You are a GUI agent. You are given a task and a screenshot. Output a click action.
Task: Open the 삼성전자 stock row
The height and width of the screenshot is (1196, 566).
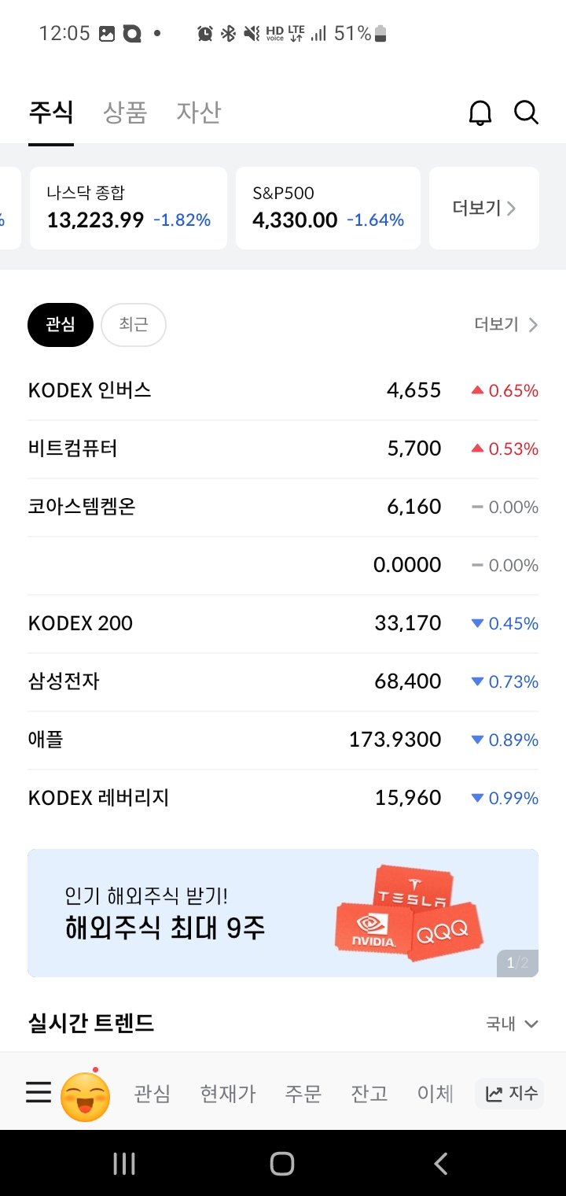tap(283, 681)
